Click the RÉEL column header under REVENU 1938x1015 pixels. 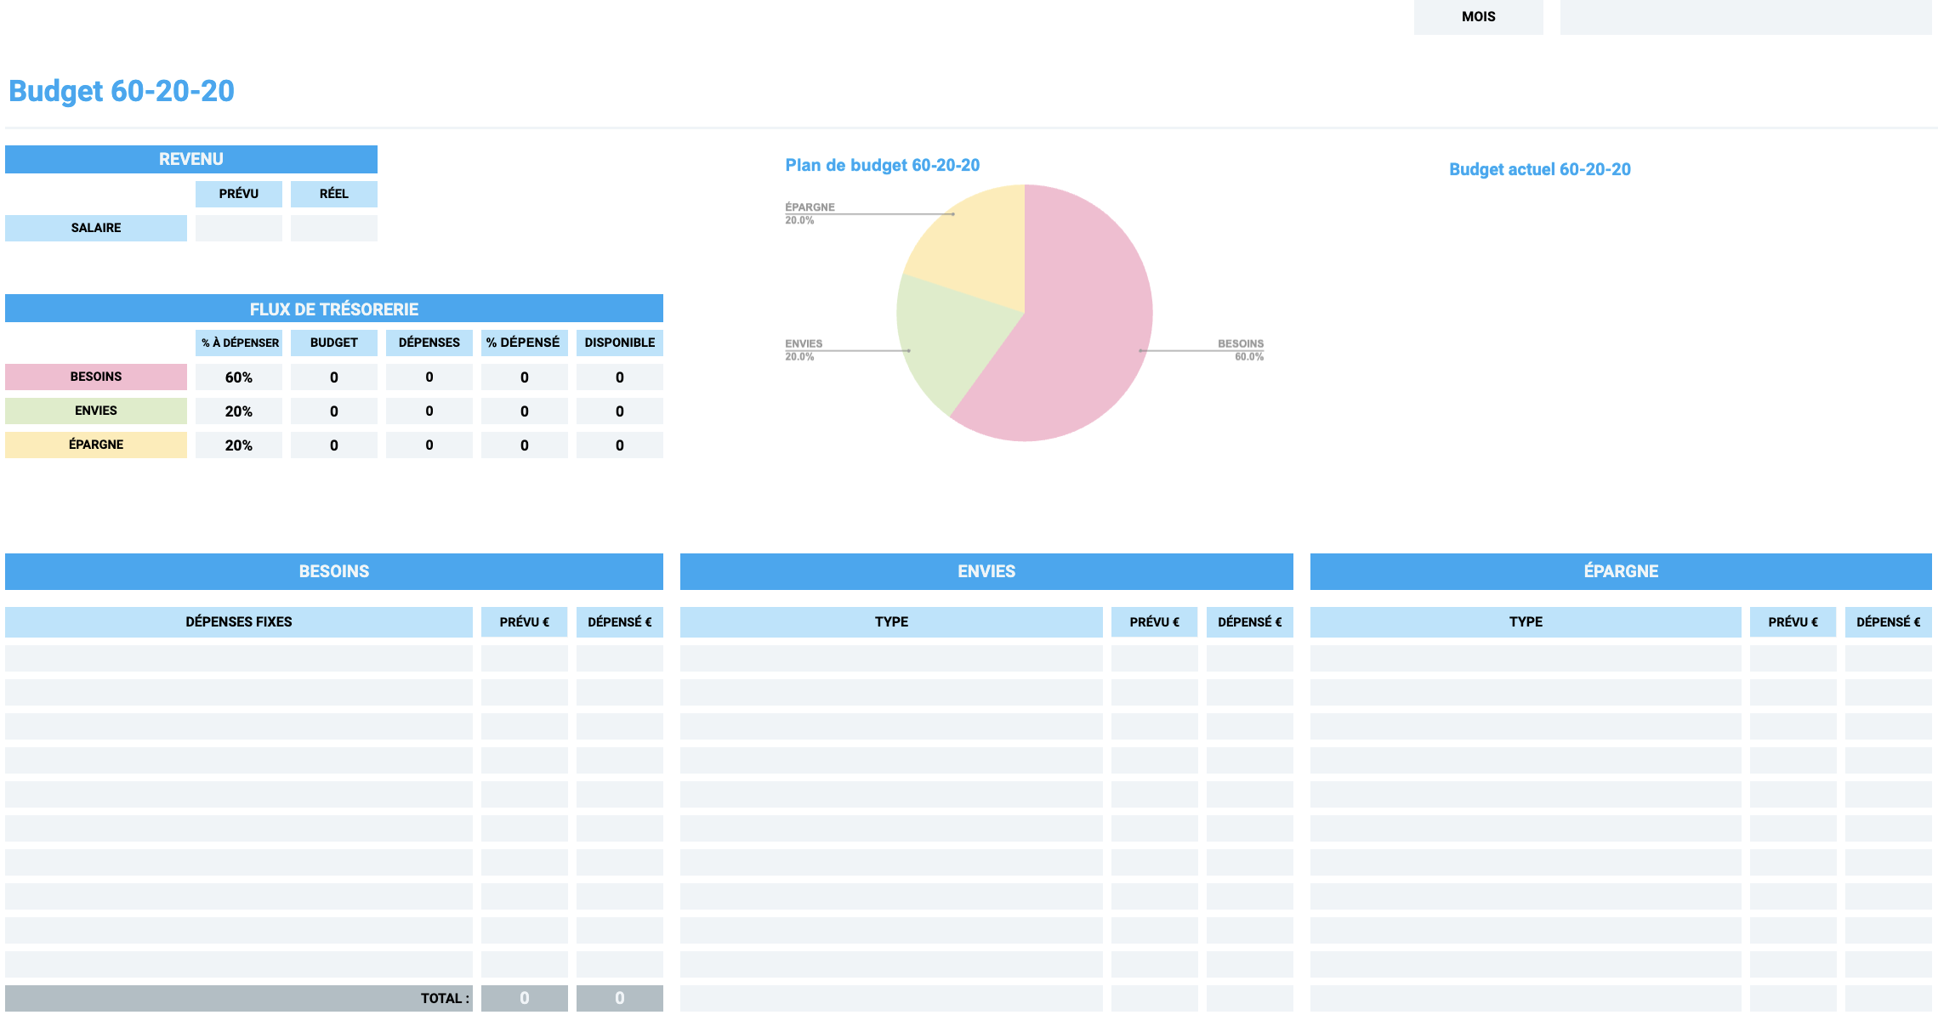click(334, 194)
